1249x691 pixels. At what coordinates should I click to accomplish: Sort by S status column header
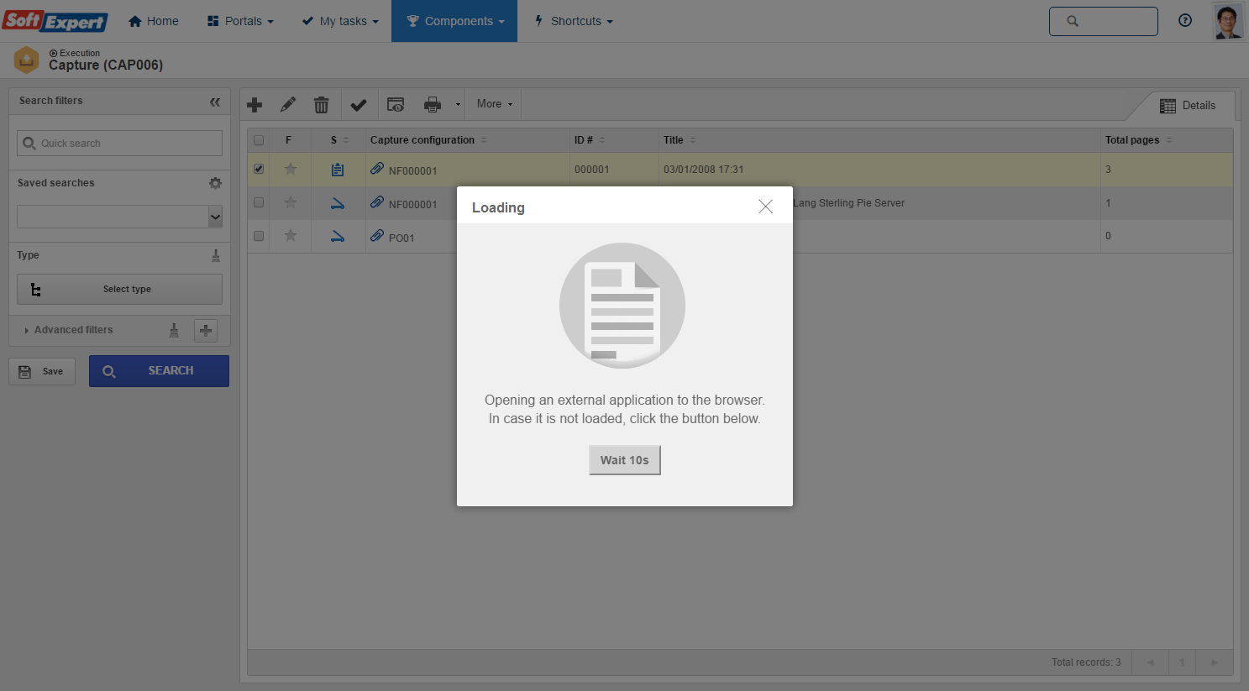point(339,140)
